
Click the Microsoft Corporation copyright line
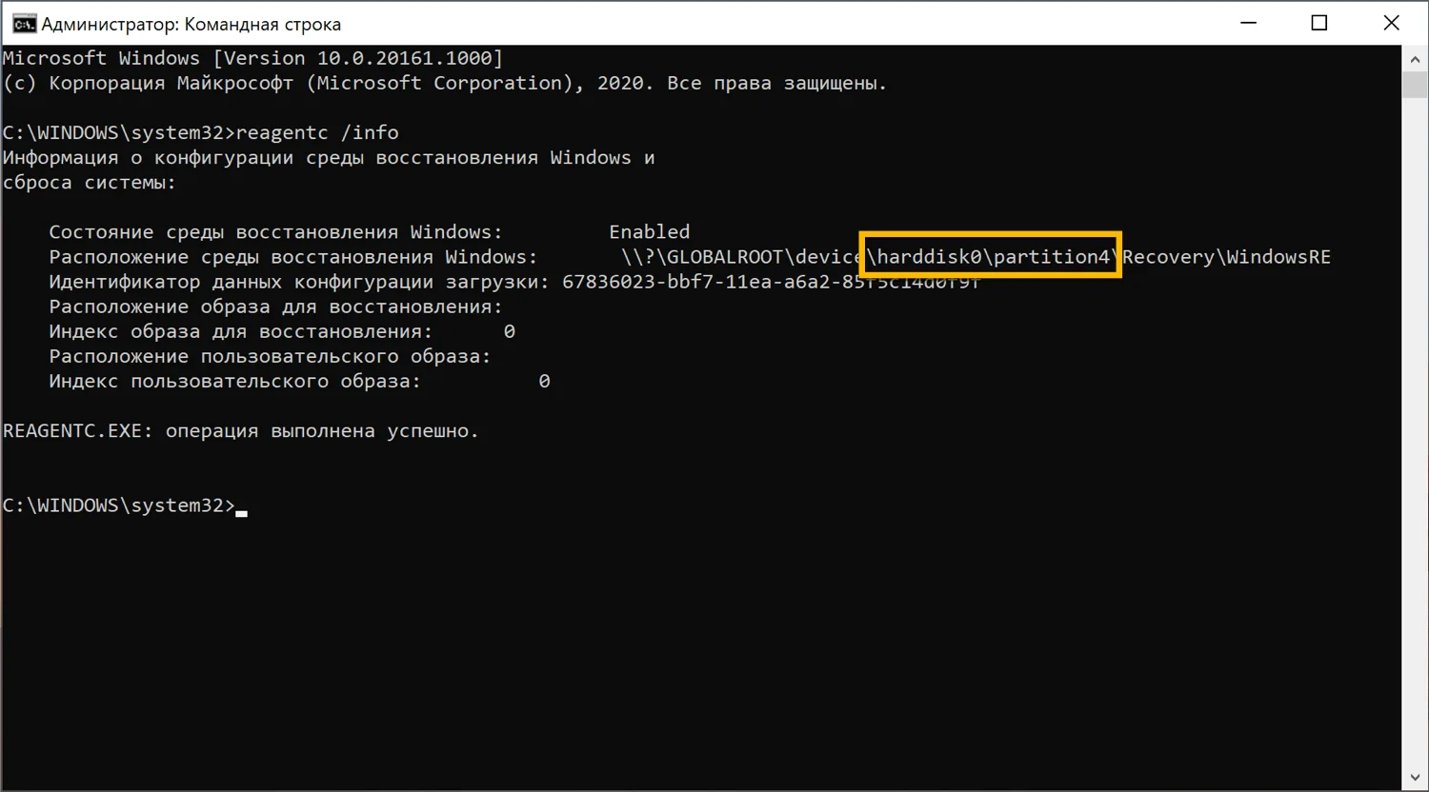point(444,83)
